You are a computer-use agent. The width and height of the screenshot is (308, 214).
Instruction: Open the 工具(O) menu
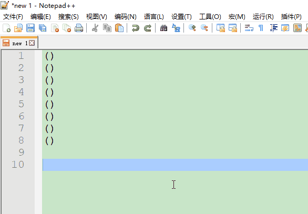click(x=210, y=17)
